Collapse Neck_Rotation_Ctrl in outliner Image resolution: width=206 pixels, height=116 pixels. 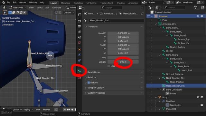[160, 78]
